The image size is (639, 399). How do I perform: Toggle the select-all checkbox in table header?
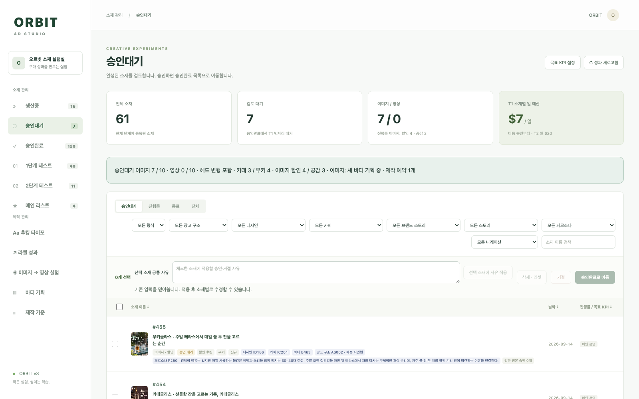coord(119,307)
